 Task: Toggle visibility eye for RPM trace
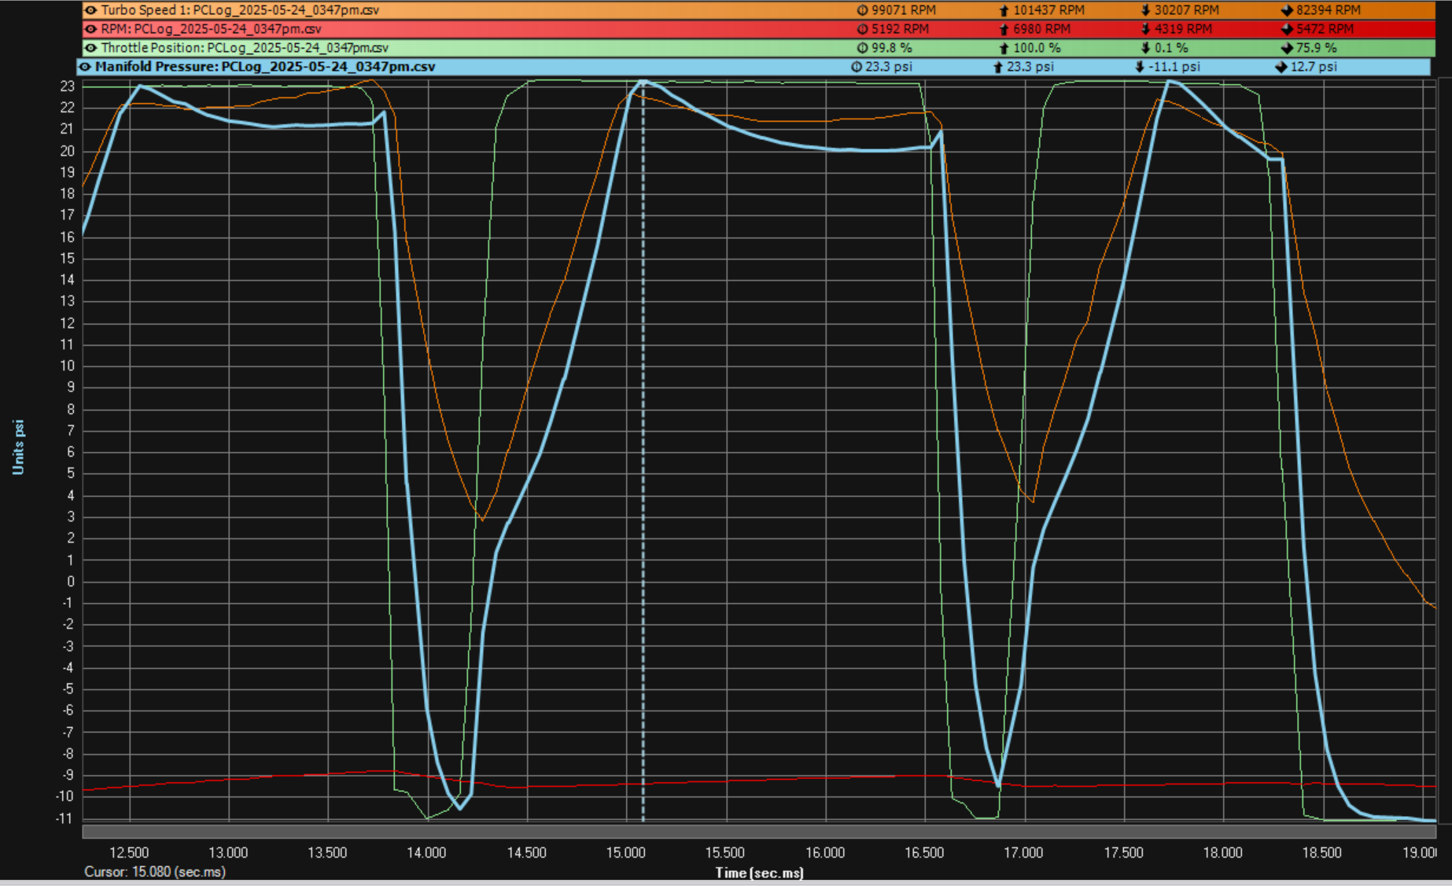91,29
